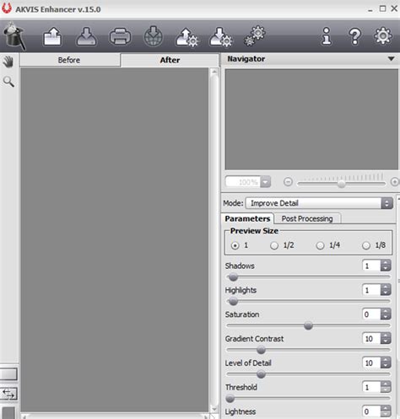The height and width of the screenshot is (419, 400).
Task: Click the Saturation slider handle
Action: pyautogui.click(x=308, y=325)
